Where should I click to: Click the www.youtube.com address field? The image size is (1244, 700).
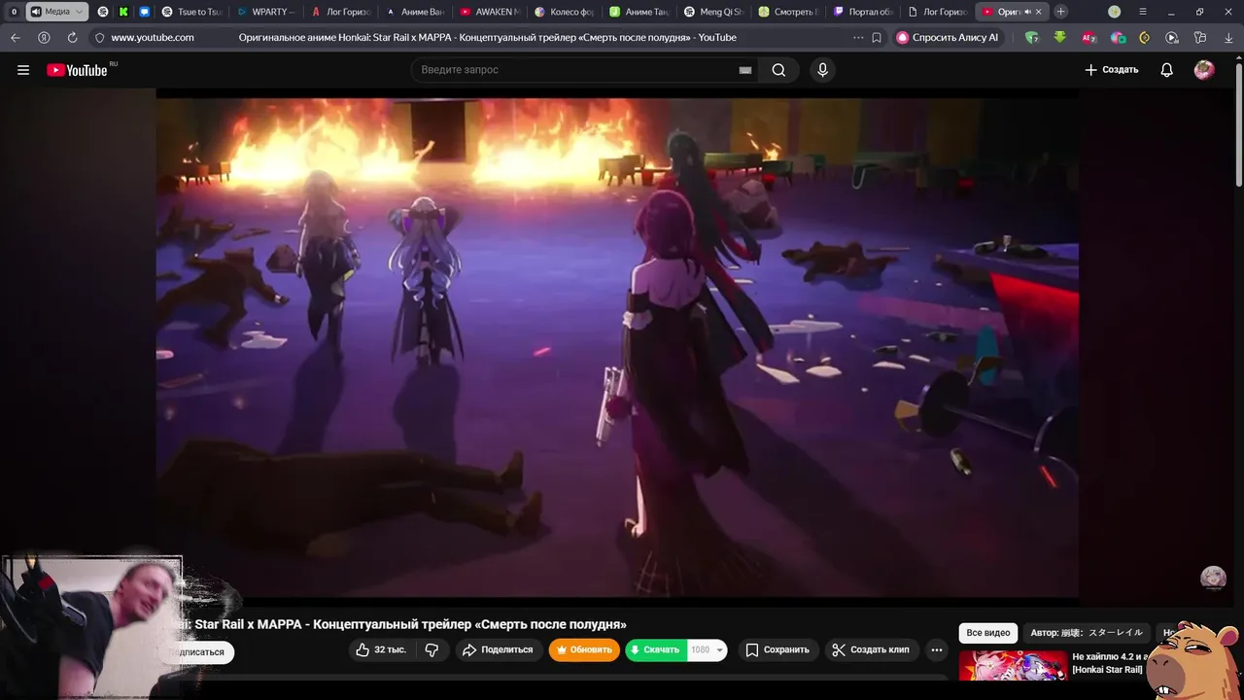pyautogui.click(x=153, y=38)
